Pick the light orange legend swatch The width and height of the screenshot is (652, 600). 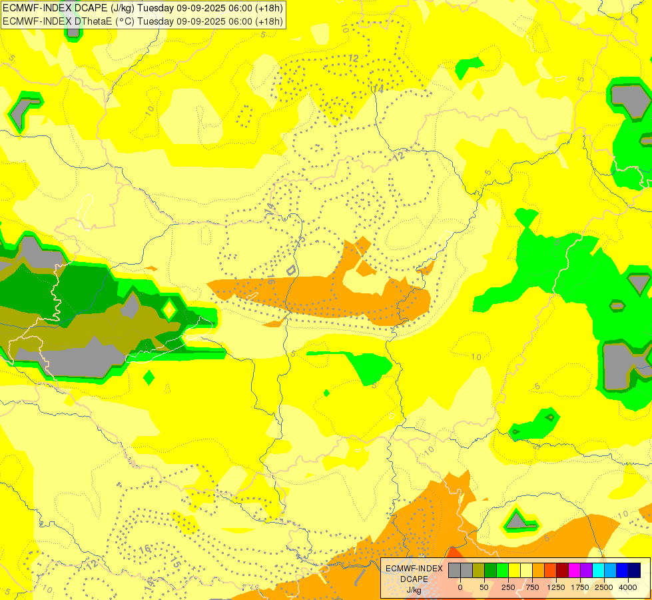[539, 570]
